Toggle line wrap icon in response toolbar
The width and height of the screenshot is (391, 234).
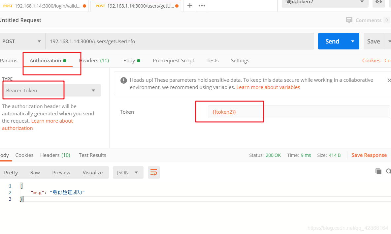click(x=154, y=172)
